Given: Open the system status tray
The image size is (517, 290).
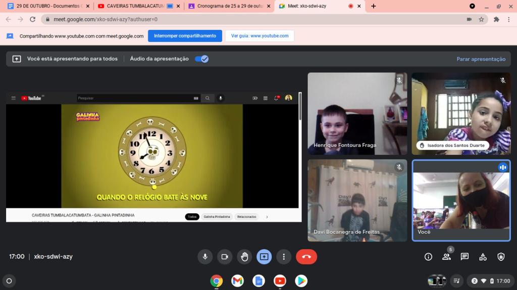Looking at the screenshot, I should [489, 281].
